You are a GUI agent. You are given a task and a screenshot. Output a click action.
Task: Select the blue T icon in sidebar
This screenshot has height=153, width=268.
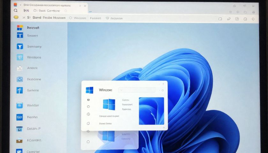(20, 35)
